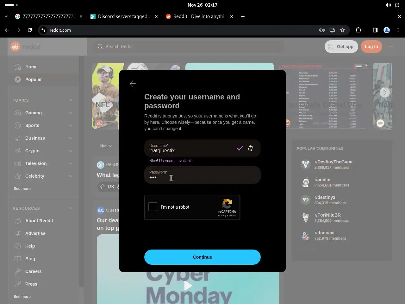Expand the Celebrity topic
405x304 pixels.
point(70,176)
